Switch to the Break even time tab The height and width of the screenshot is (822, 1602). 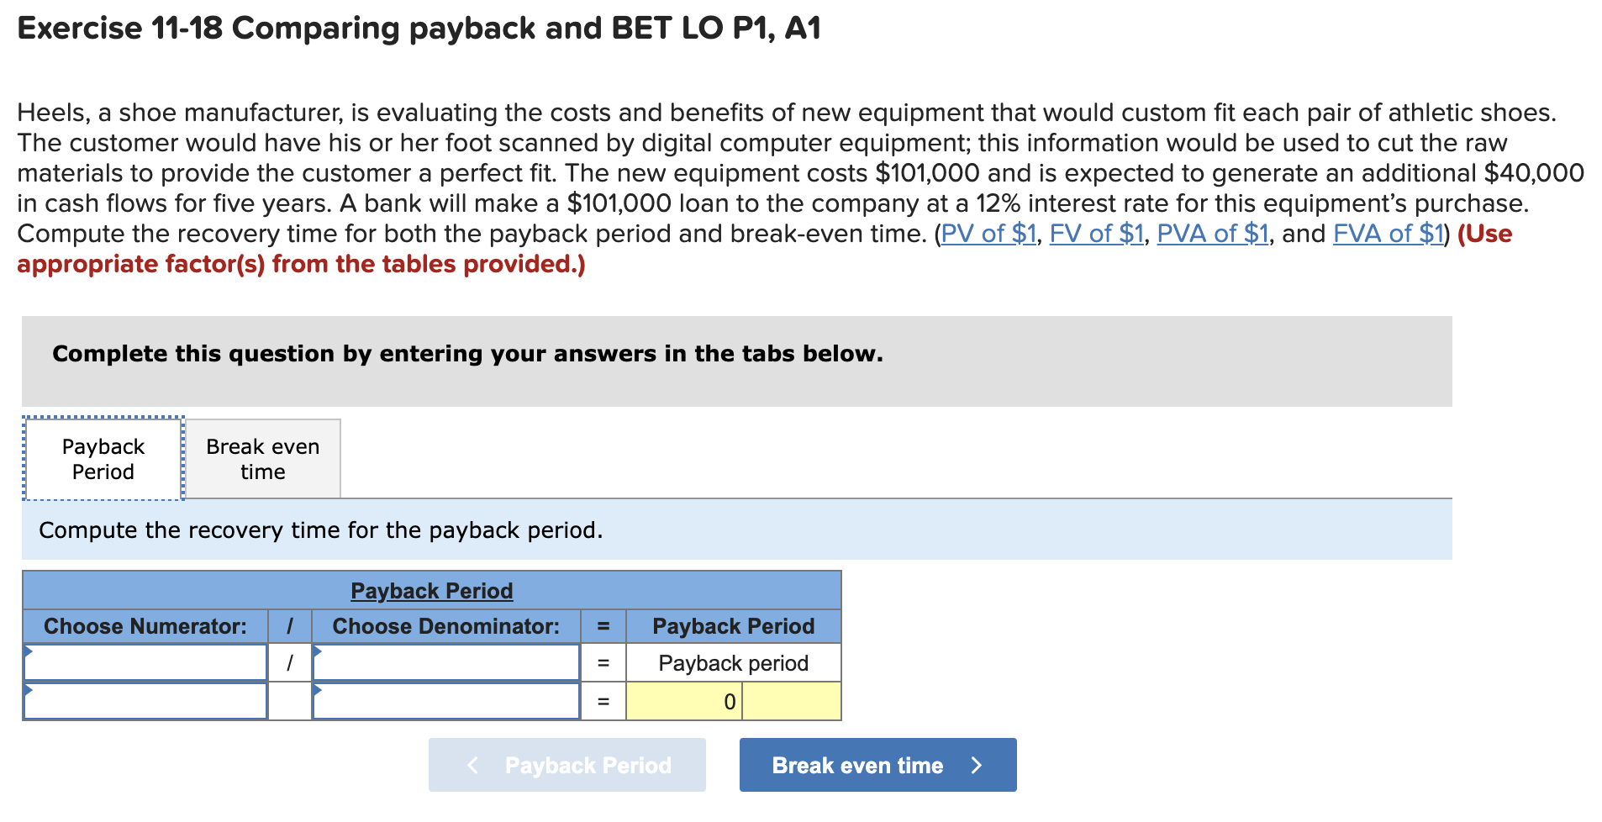point(261,458)
